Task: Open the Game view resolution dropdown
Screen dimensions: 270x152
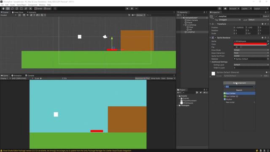Action: tap(22, 79)
